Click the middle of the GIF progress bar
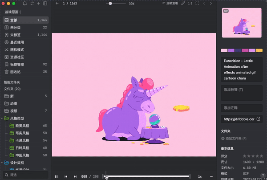The width and height of the screenshot is (267, 180). click(147, 176)
